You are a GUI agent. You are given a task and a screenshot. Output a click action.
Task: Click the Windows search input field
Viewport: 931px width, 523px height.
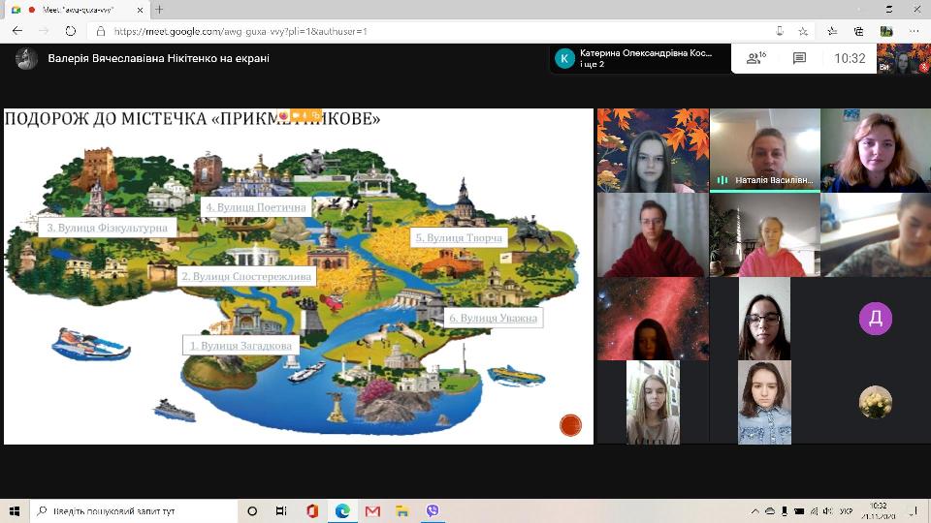[136, 510]
